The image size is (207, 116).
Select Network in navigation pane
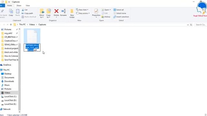(x=7, y=109)
